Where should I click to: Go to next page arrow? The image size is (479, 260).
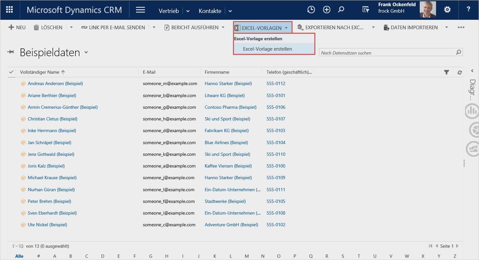click(x=458, y=246)
